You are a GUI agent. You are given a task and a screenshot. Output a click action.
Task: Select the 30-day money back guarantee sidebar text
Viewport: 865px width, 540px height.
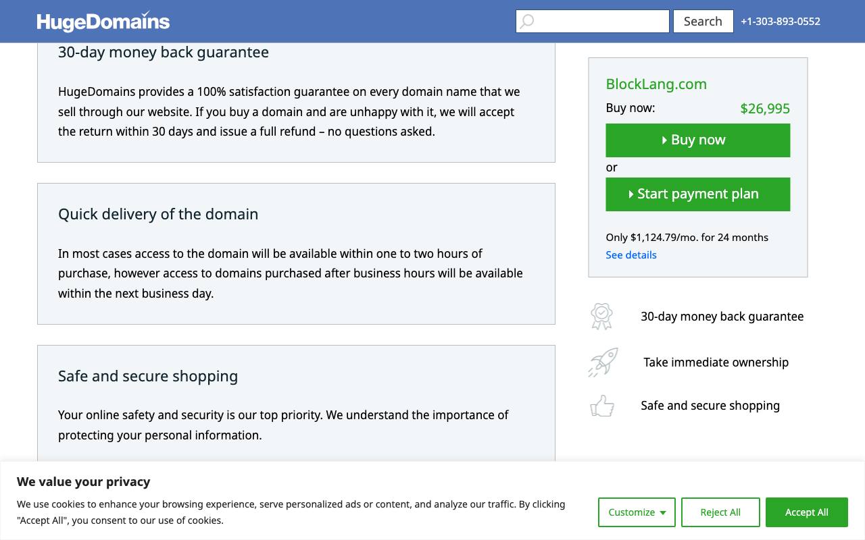pos(722,317)
